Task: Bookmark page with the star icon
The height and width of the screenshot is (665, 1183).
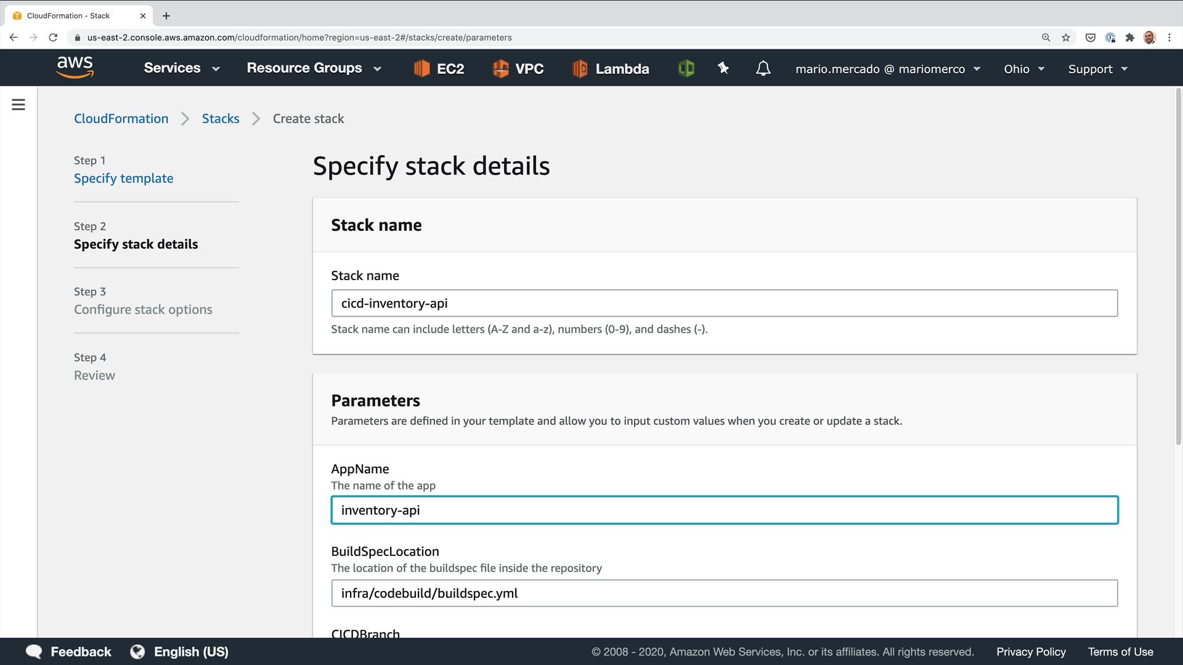Action: tap(1066, 38)
